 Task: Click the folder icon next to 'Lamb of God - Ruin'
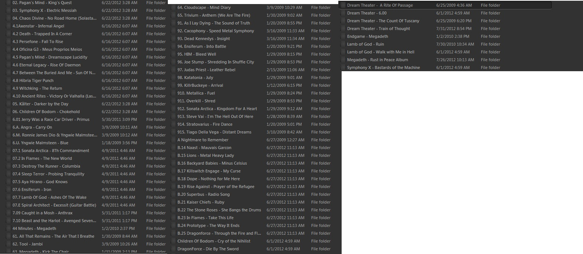click(343, 44)
